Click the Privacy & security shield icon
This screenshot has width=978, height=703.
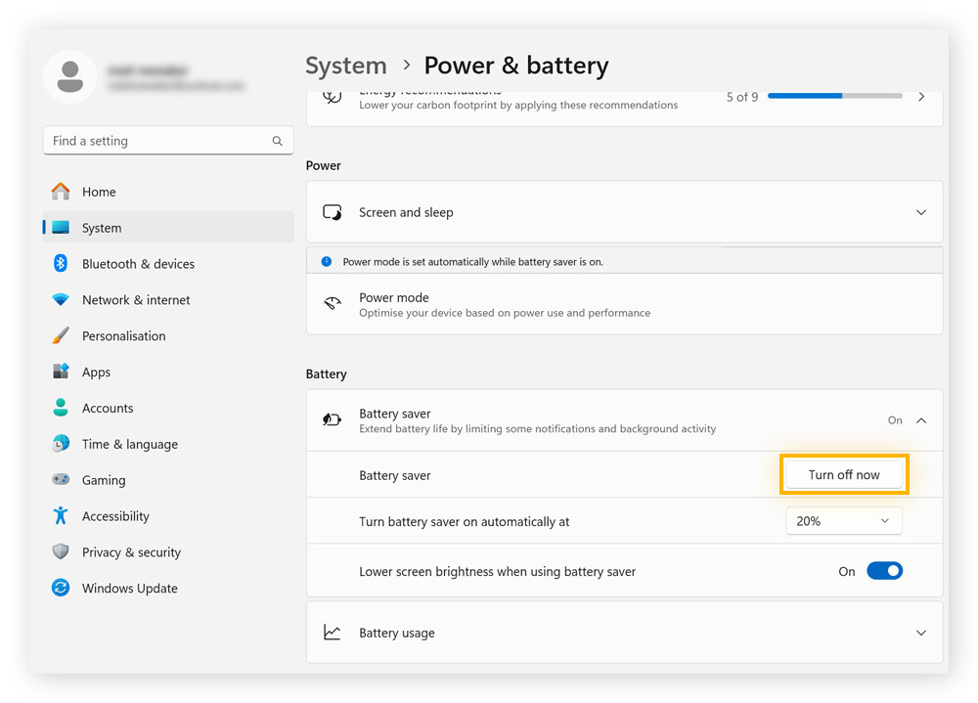pyautogui.click(x=61, y=551)
